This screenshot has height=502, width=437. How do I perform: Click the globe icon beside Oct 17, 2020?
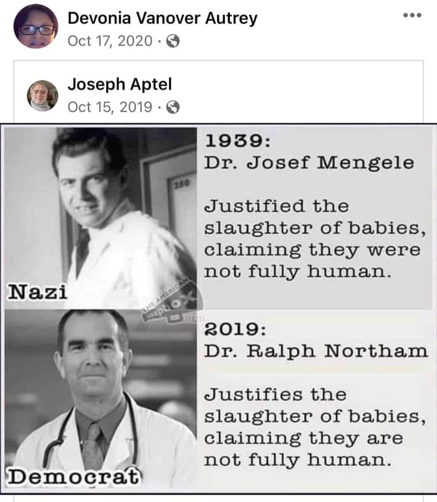tap(173, 41)
